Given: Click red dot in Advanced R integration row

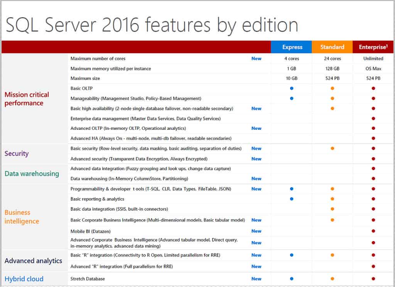Looking at the screenshot, I should pyautogui.click(x=373, y=266).
